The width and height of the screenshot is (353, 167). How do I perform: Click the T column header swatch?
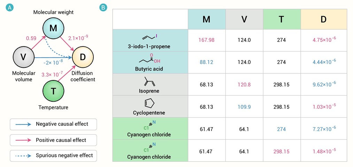pyautogui.click(x=282, y=20)
